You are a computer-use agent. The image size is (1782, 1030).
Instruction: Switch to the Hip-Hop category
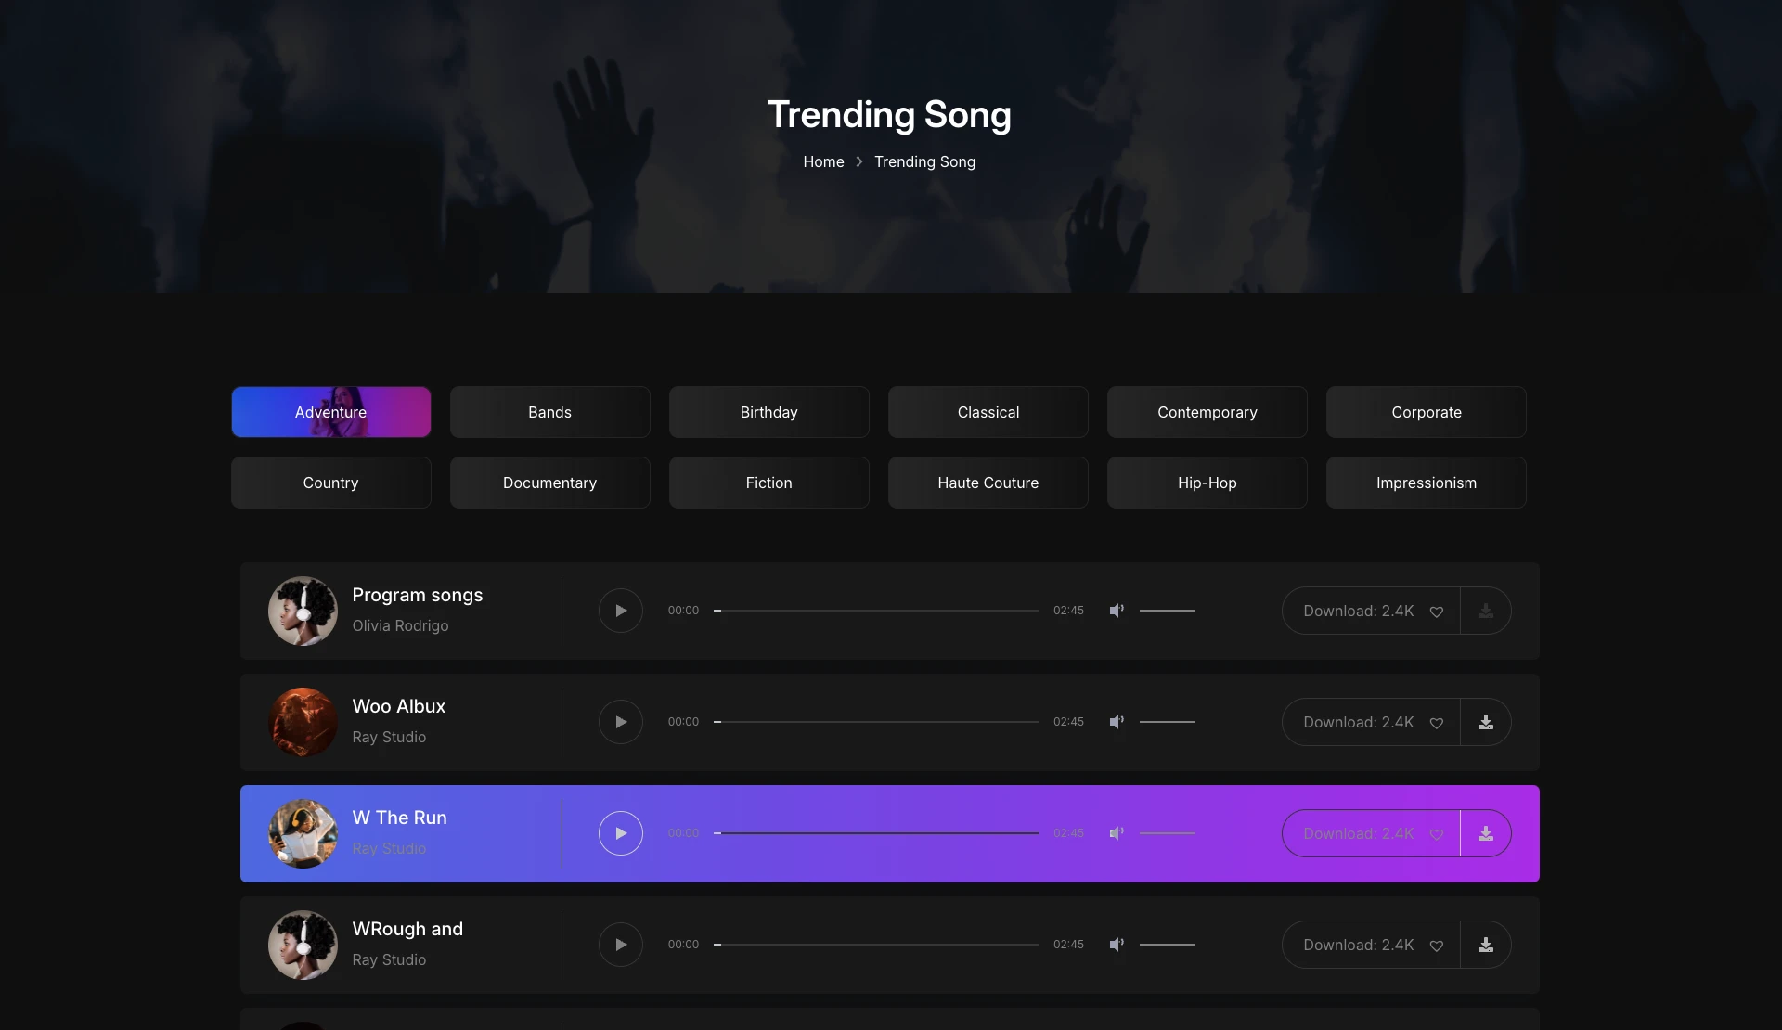pos(1207,483)
